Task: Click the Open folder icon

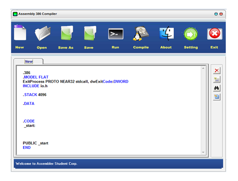Action: click(43, 33)
